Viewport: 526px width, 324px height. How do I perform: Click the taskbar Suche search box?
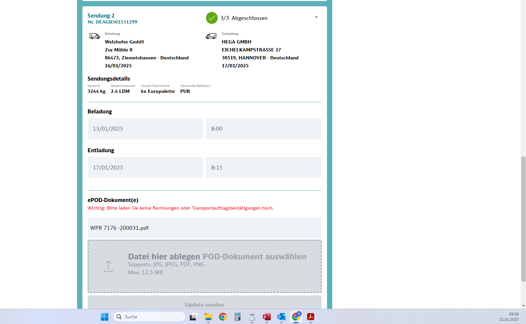coord(149,317)
